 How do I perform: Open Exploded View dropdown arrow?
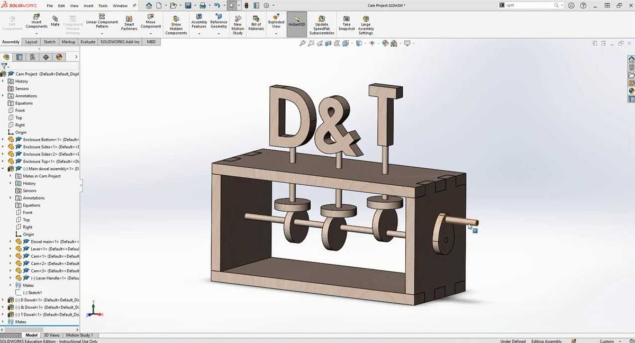(x=276, y=33)
